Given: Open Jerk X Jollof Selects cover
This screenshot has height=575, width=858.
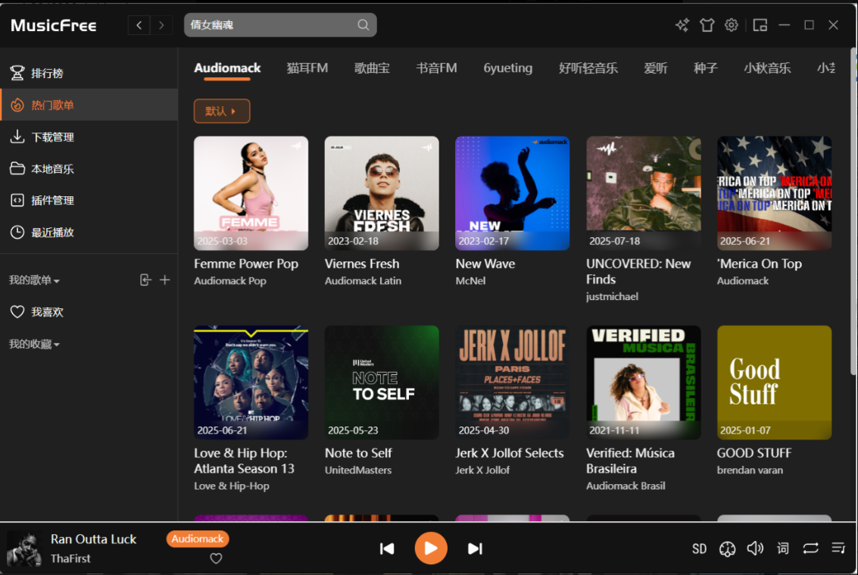Looking at the screenshot, I should tap(513, 383).
